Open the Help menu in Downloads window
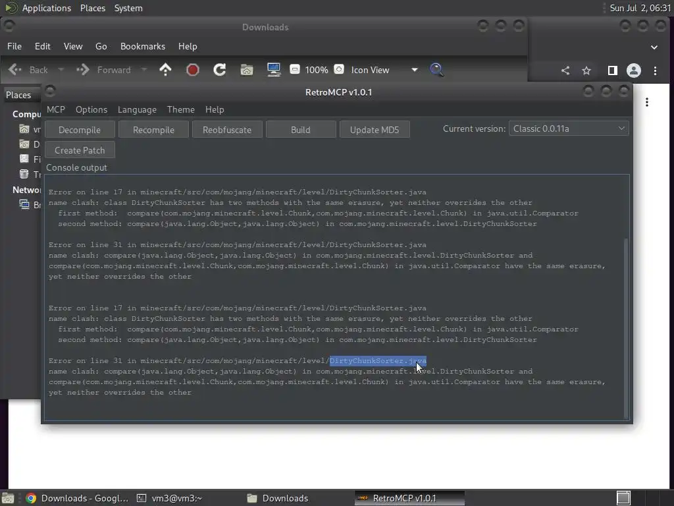The image size is (674, 506). coord(188,46)
